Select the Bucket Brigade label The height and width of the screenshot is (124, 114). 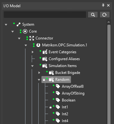point(68,73)
